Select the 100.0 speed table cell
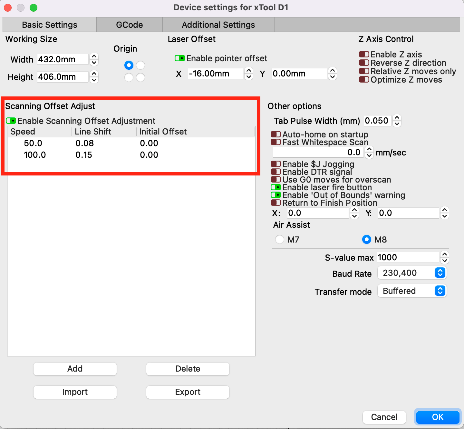 [35, 155]
